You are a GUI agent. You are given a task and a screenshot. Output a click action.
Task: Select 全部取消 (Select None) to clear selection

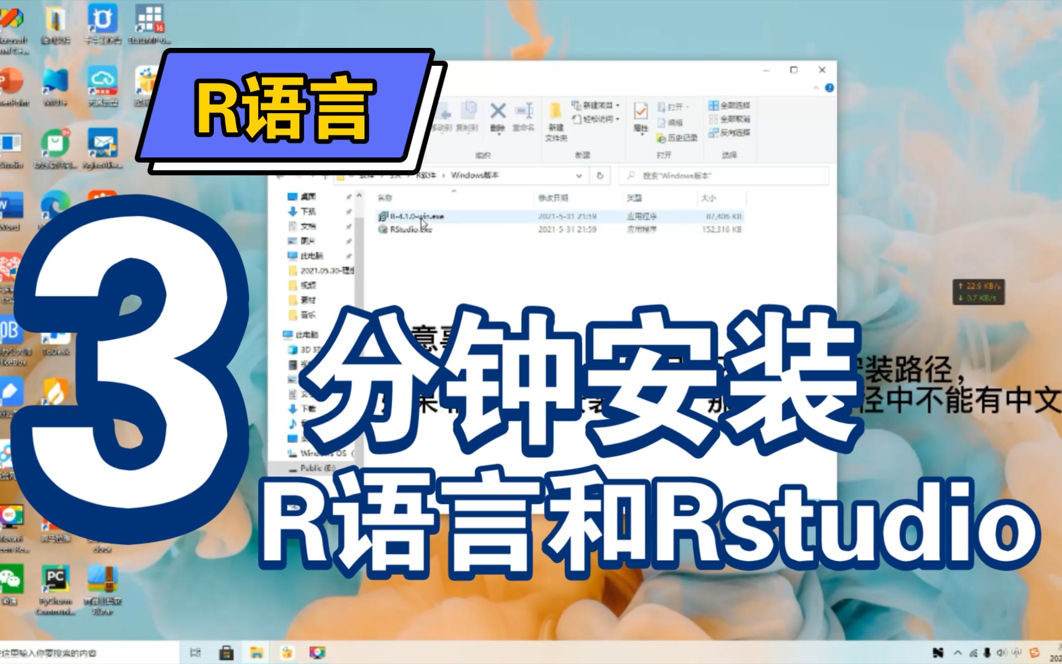[731, 119]
